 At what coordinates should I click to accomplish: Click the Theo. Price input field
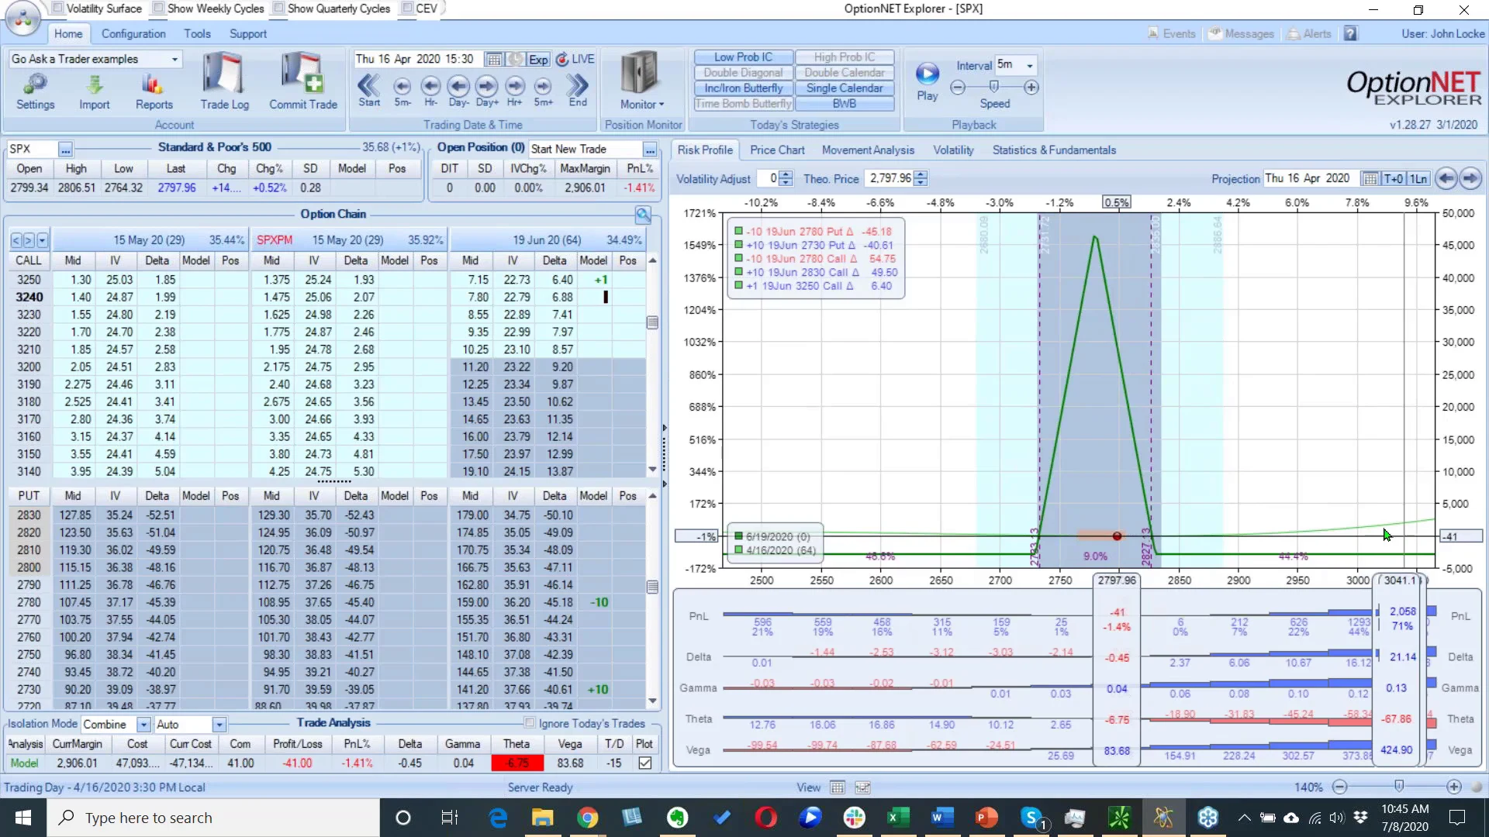[889, 179]
